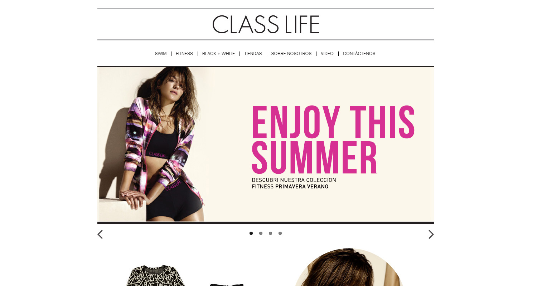Screen dimensions: 537x286
Task: Go to CONTÁCTENOS page
Action: (x=359, y=54)
